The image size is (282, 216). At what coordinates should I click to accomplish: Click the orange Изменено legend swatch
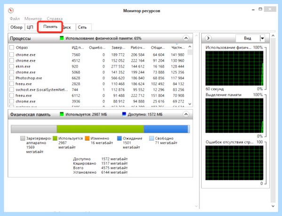point(87,138)
